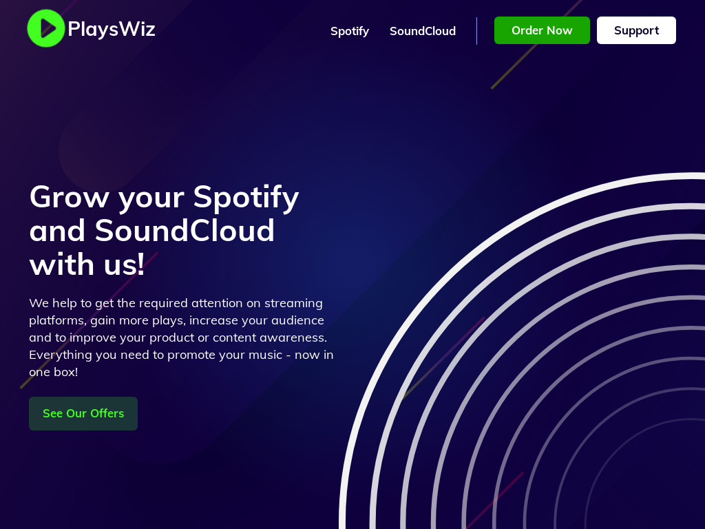Image resolution: width=705 pixels, height=529 pixels.
Task: Select the See Our Offers button
Action: click(x=83, y=413)
